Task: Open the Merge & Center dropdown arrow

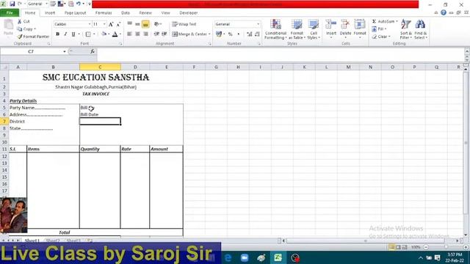Action: click(x=209, y=34)
